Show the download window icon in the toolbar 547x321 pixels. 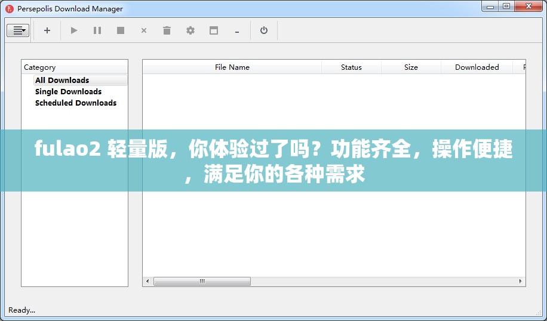[x=214, y=30]
